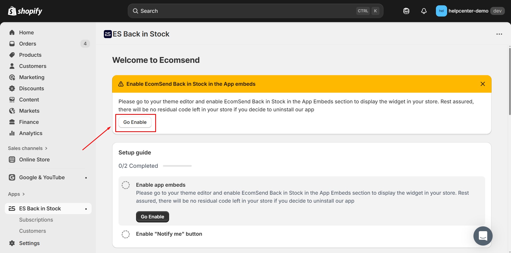
Task: Open the Discounts section
Action: click(31, 88)
